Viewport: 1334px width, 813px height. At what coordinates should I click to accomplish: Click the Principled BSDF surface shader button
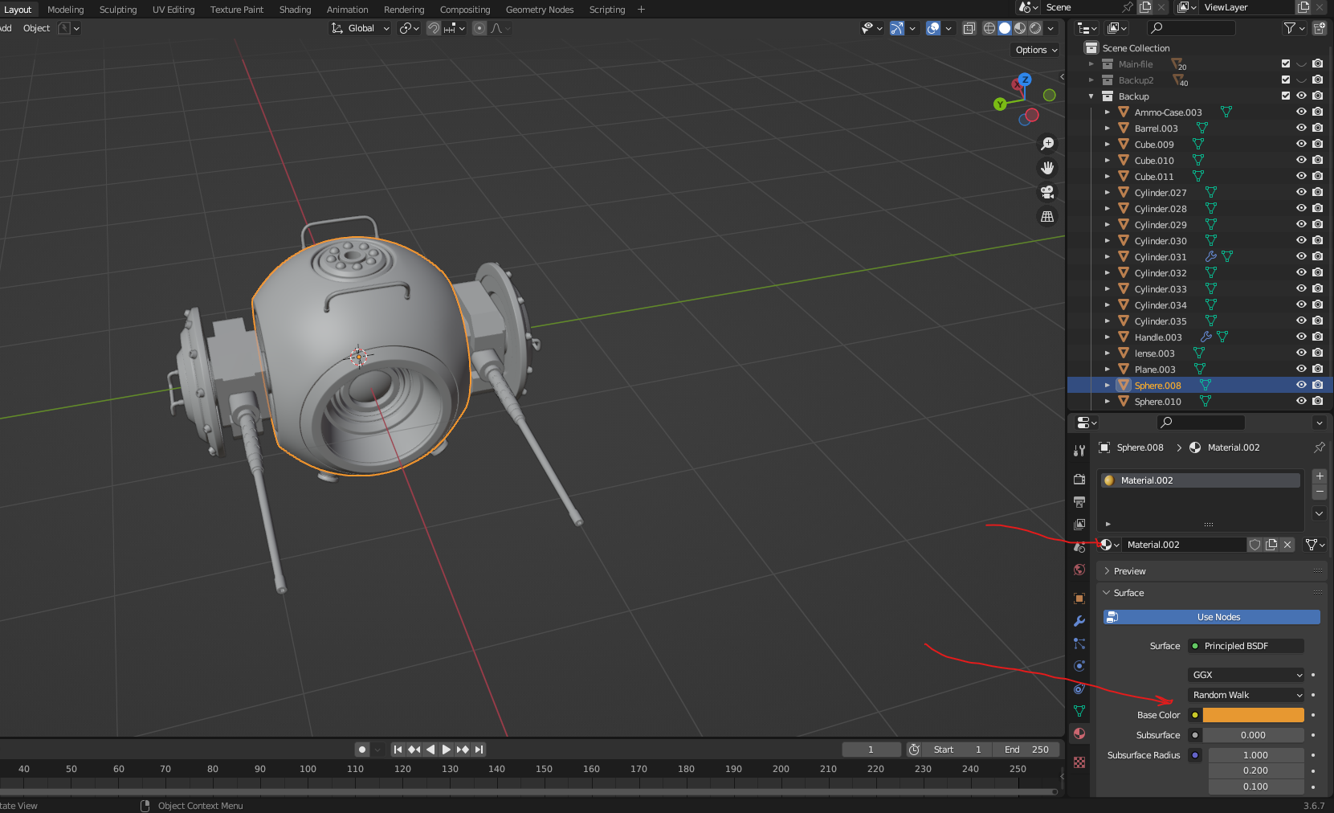1246,646
